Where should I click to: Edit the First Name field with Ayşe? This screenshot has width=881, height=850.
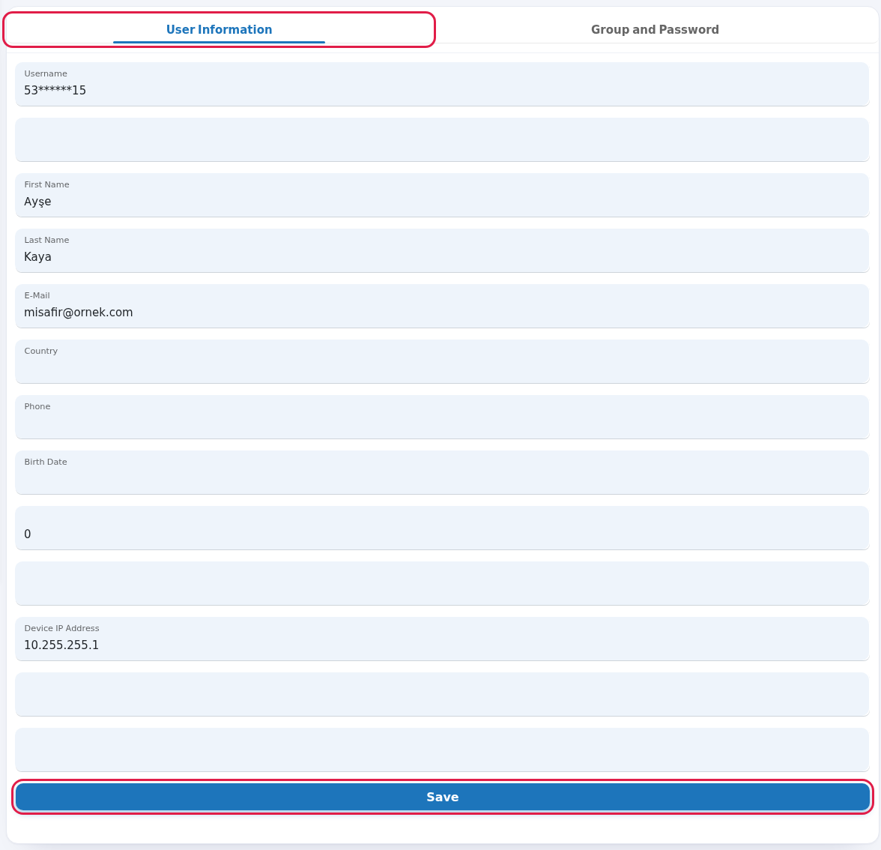coord(442,195)
